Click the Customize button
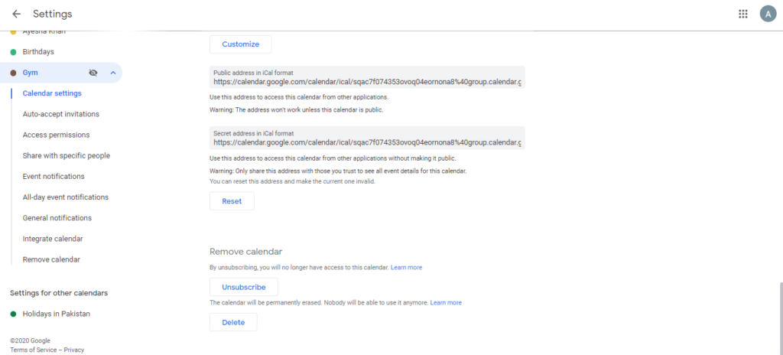The height and width of the screenshot is (355, 783). [x=241, y=44]
